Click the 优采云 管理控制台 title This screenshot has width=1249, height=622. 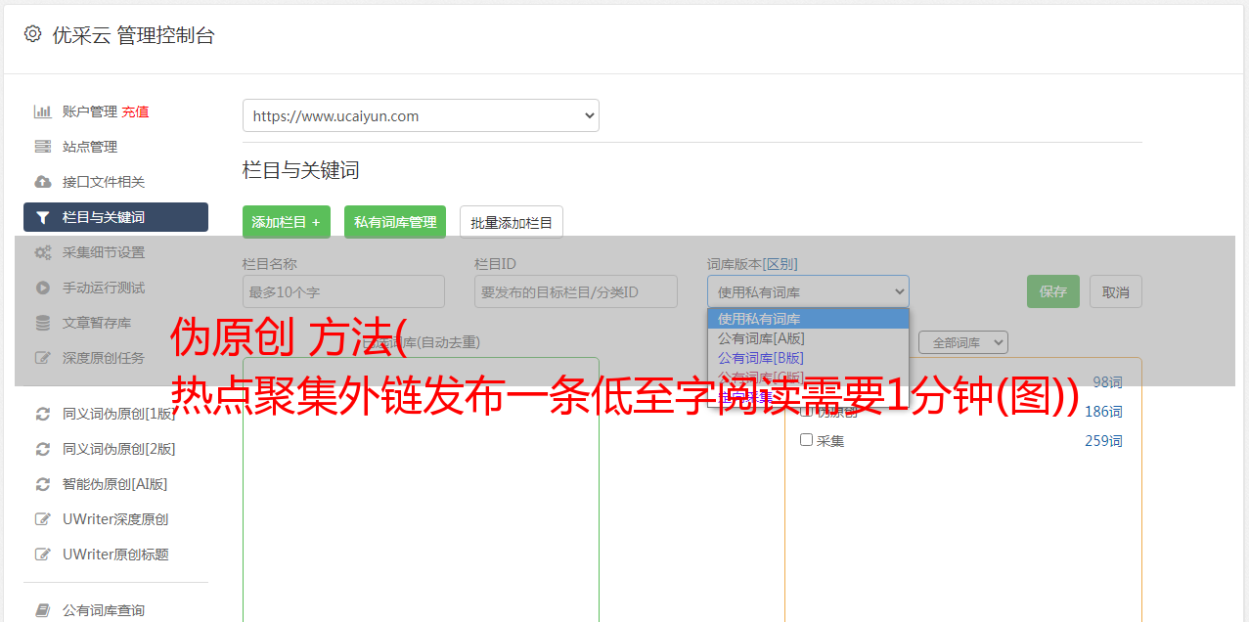click(x=133, y=35)
